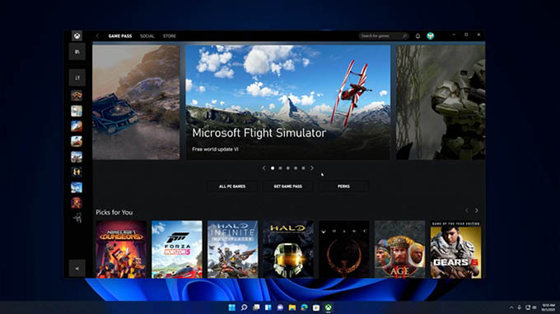This screenshot has height=314, width=560.
Task: Open the Minecraft Dungeons game tile
Action: click(121, 249)
